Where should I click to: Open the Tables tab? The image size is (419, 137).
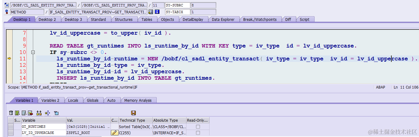tap(147, 19)
